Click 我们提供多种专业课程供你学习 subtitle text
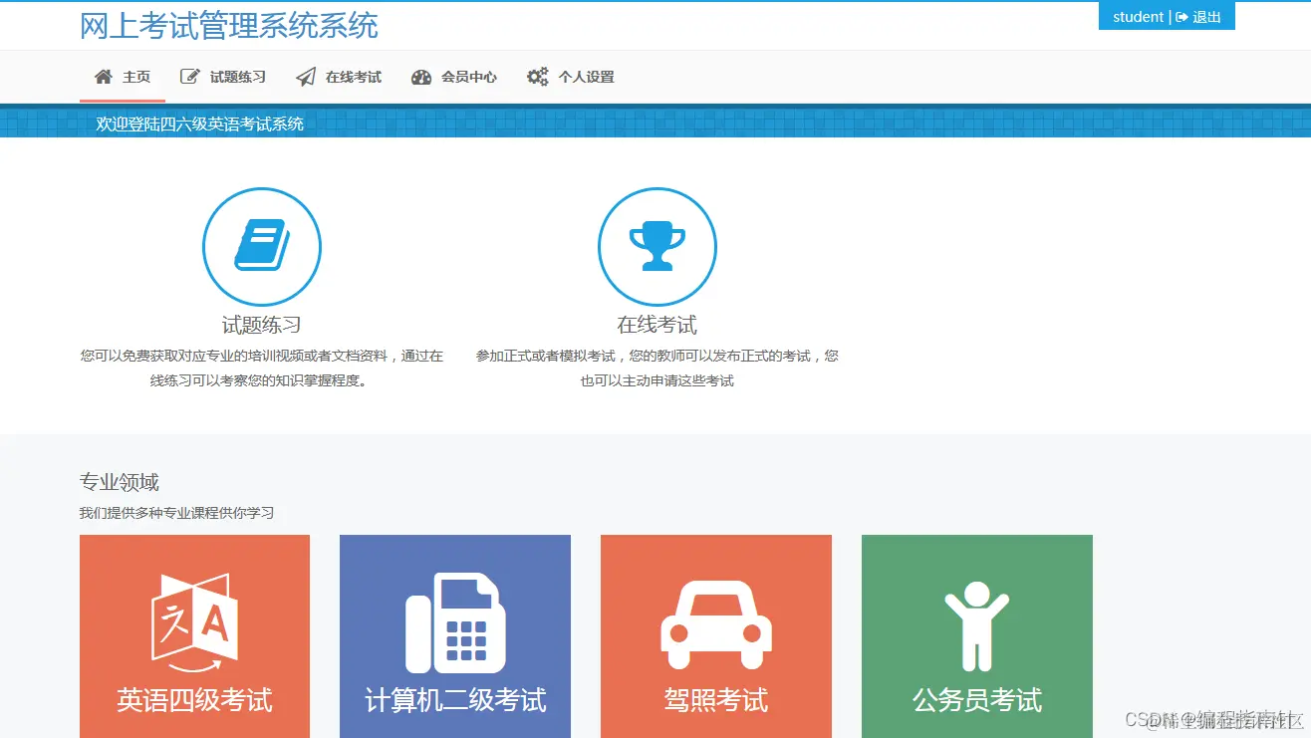1311x738 pixels. click(x=176, y=514)
